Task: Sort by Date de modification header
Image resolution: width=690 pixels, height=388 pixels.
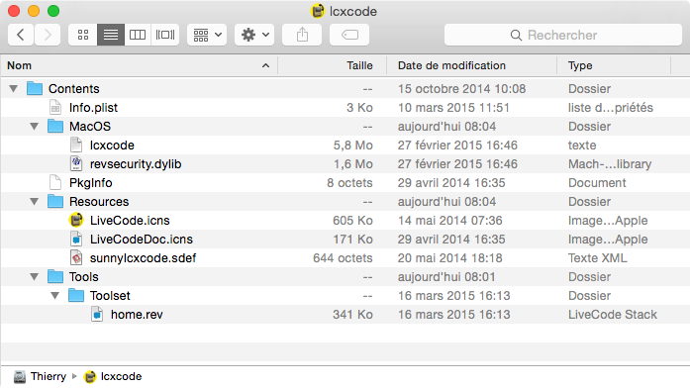Action: (x=472, y=65)
